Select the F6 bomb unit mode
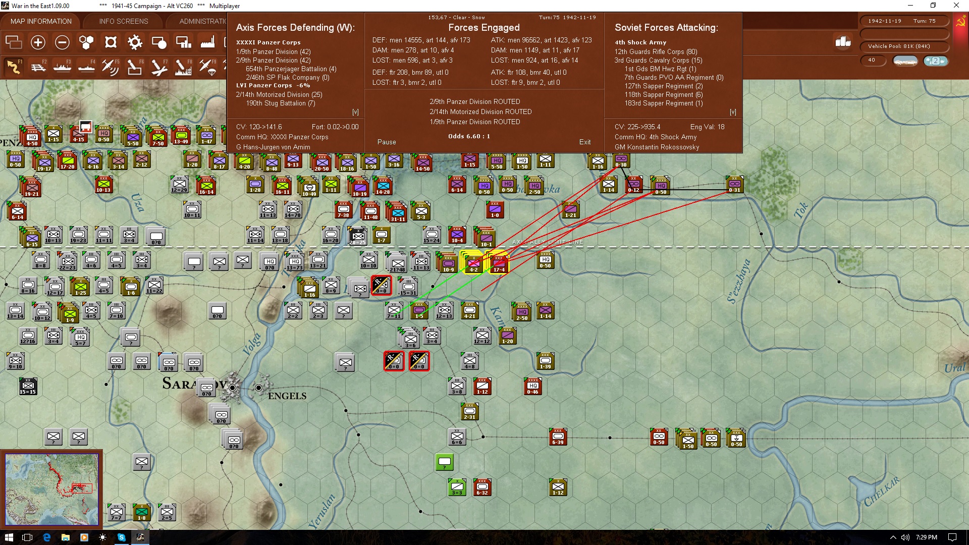The height and width of the screenshot is (545, 969). pos(135,67)
